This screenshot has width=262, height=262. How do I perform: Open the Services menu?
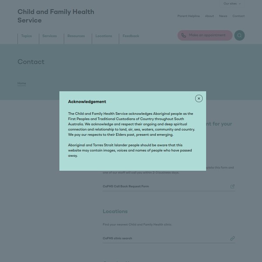click(49, 36)
